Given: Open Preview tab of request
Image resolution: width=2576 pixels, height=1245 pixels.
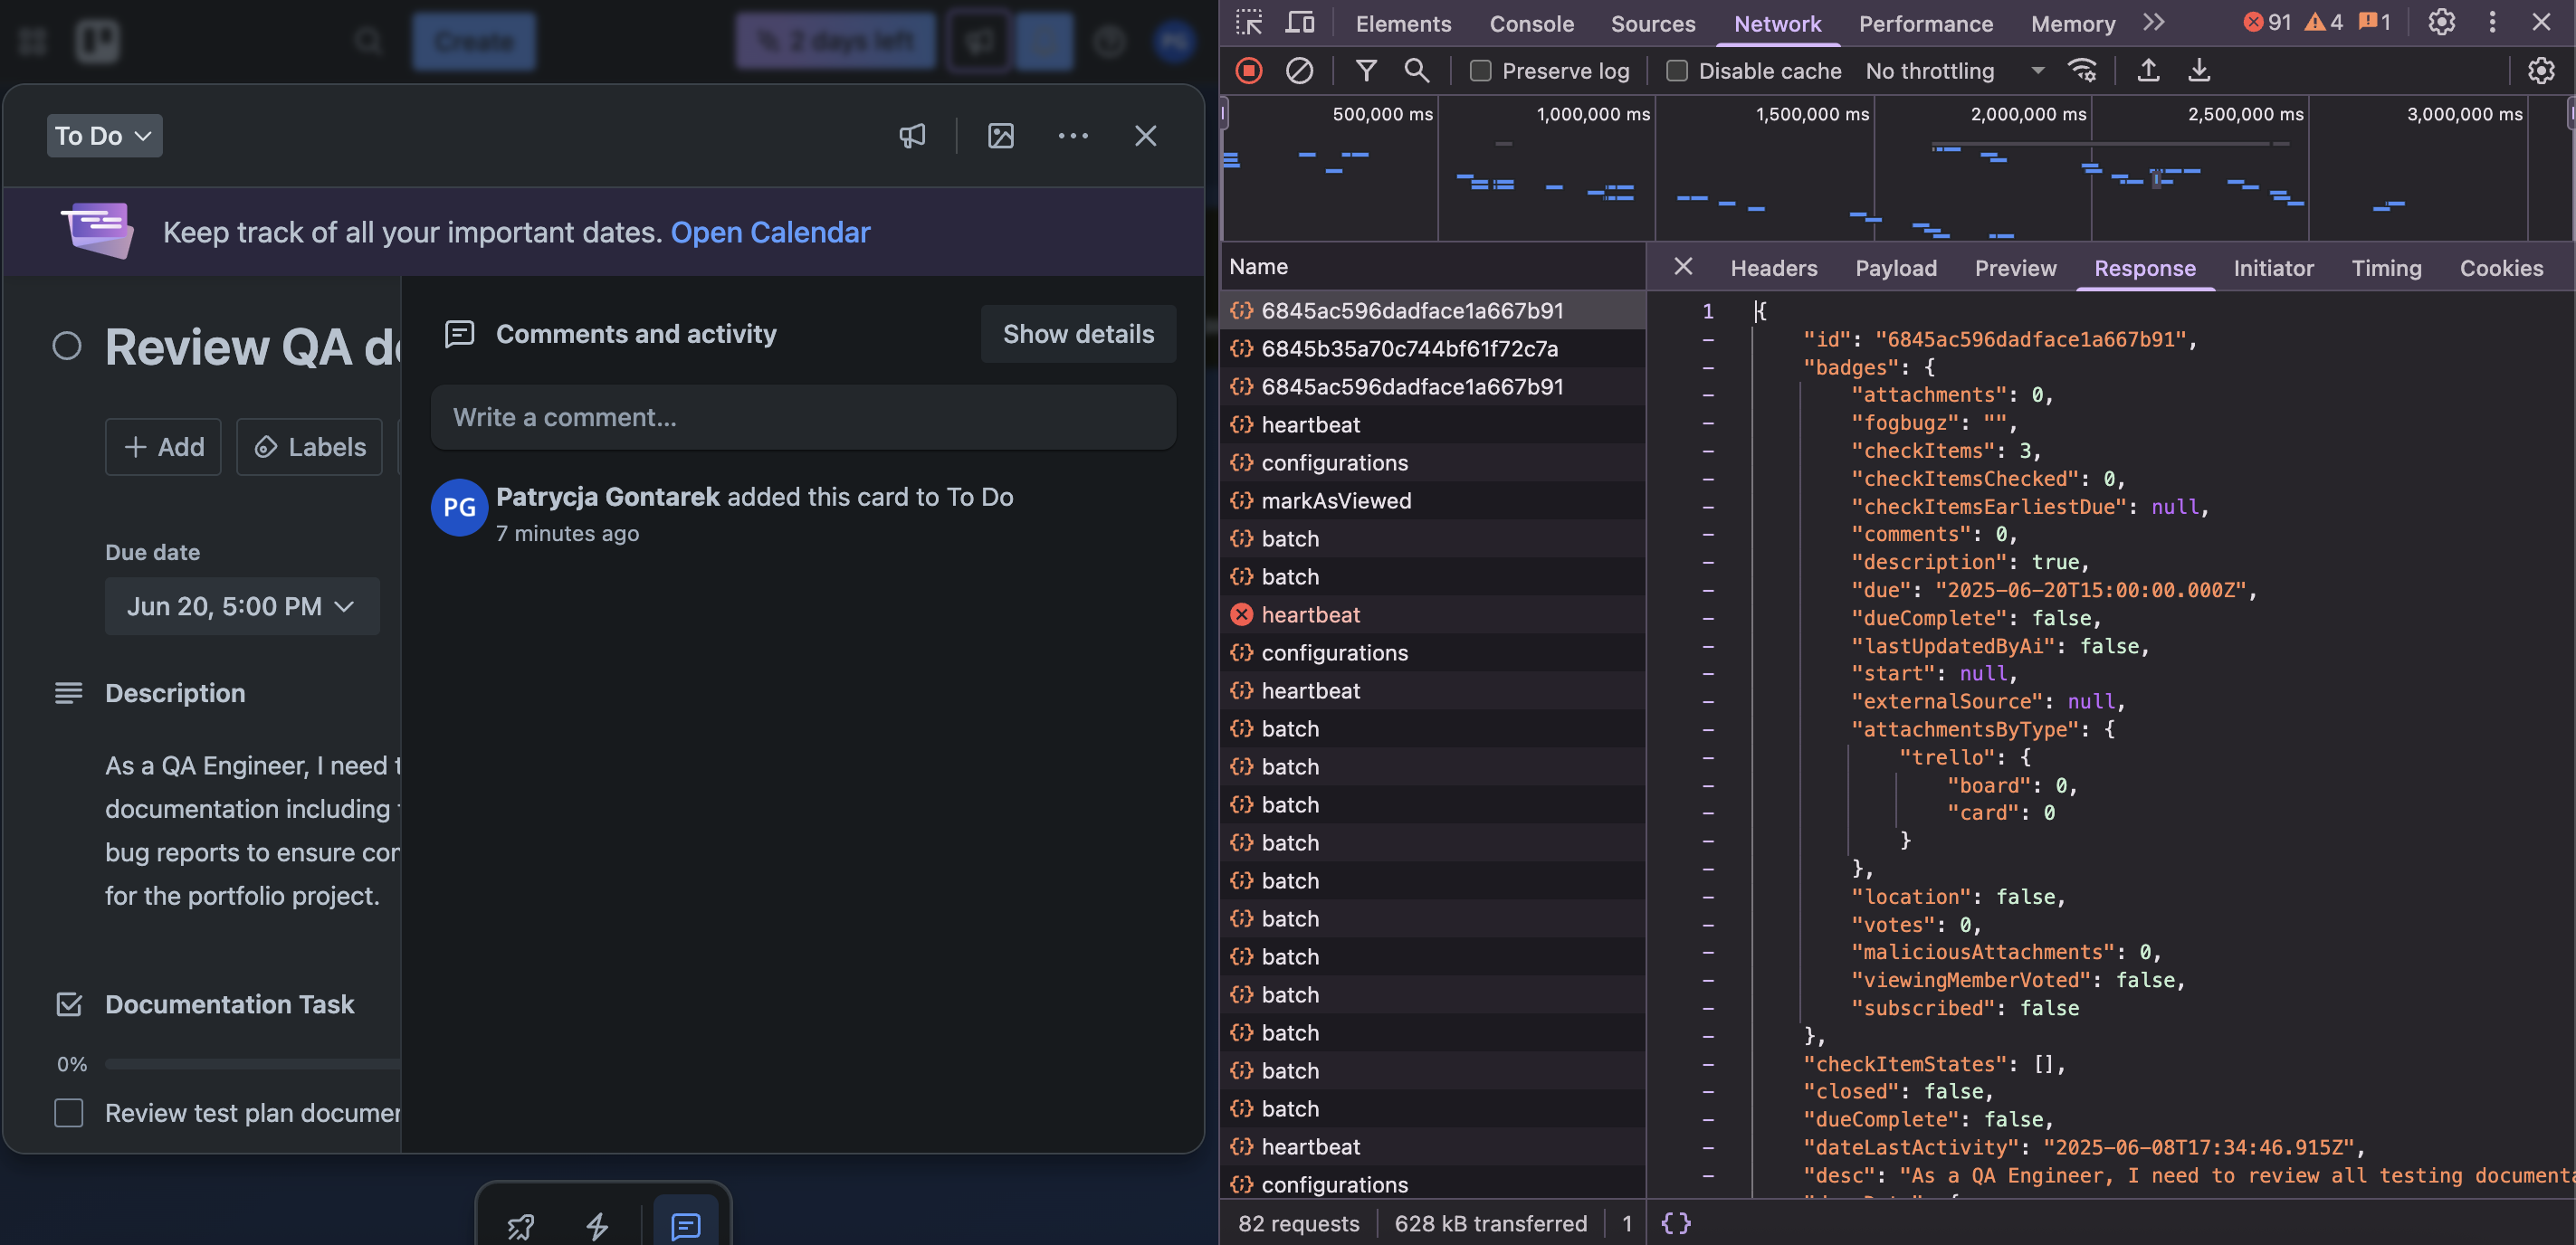Looking at the screenshot, I should coord(2015,268).
